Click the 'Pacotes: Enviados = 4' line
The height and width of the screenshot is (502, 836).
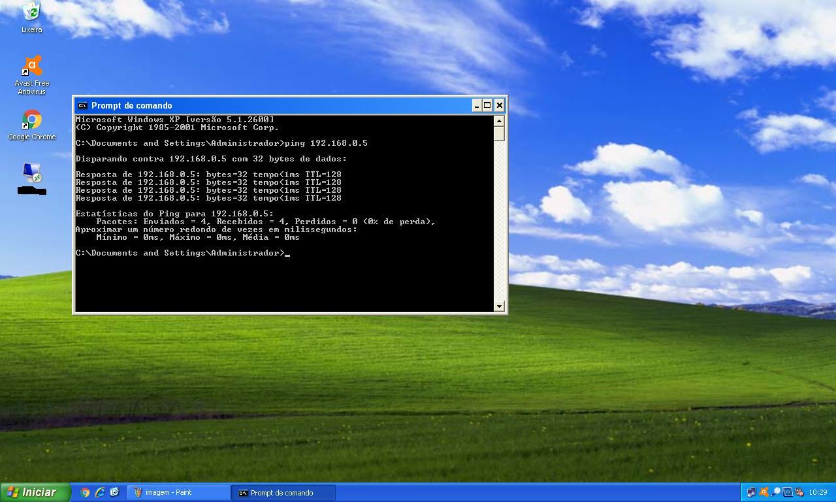(266, 222)
